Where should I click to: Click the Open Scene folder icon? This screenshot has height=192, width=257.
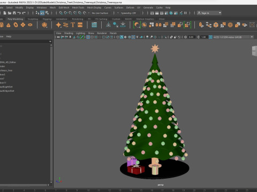[x=10, y=13]
